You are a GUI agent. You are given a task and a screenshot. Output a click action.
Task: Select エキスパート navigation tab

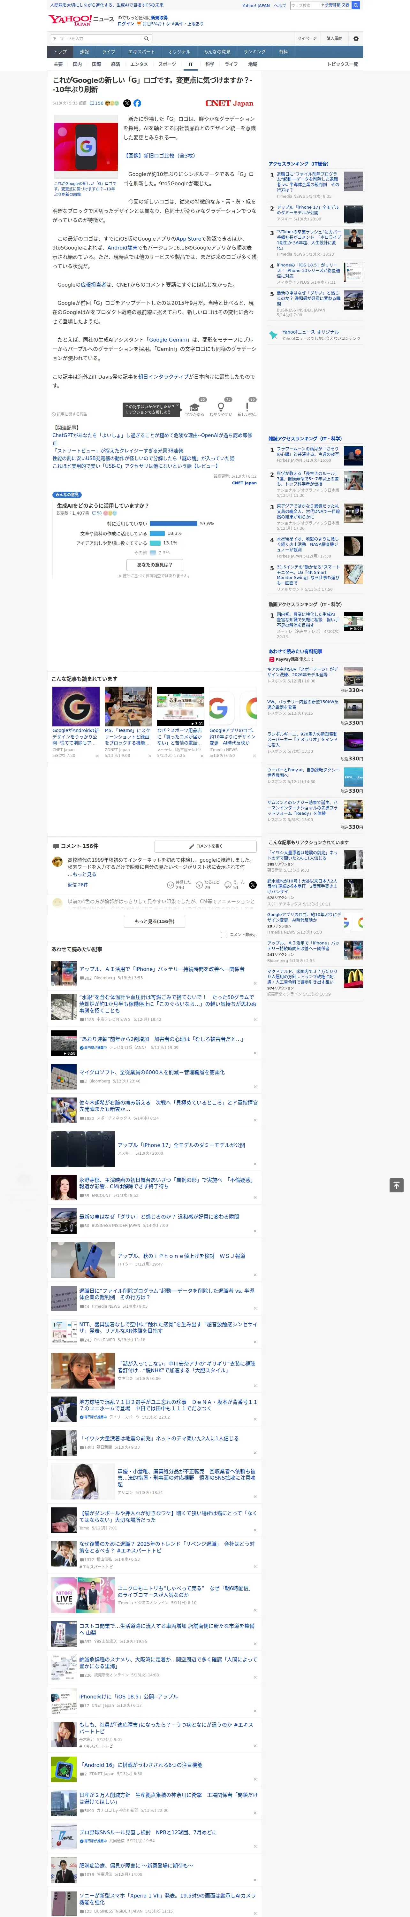click(x=141, y=52)
